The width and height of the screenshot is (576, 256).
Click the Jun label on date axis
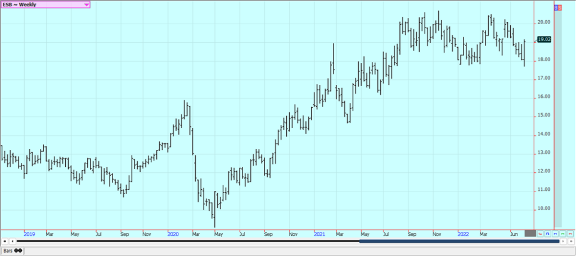(514, 234)
